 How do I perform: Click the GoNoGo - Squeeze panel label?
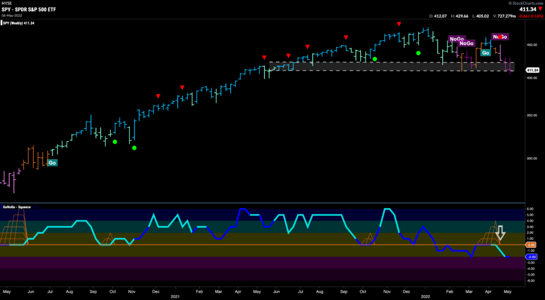[x=18, y=207]
